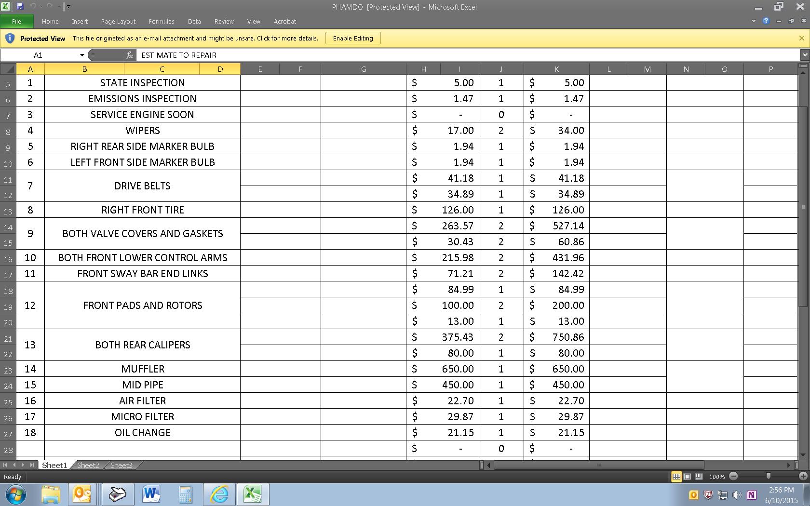Viewport: 810px width, 506px height.
Task: Switch to the Sheet2 worksheet tab
Action: pyautogui.click(x=88, y=465)
